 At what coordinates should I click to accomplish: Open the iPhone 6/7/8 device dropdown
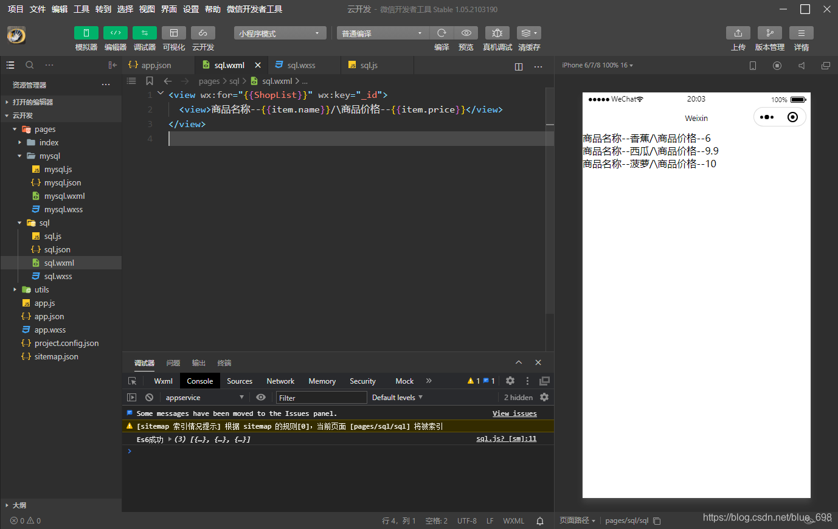597,65
